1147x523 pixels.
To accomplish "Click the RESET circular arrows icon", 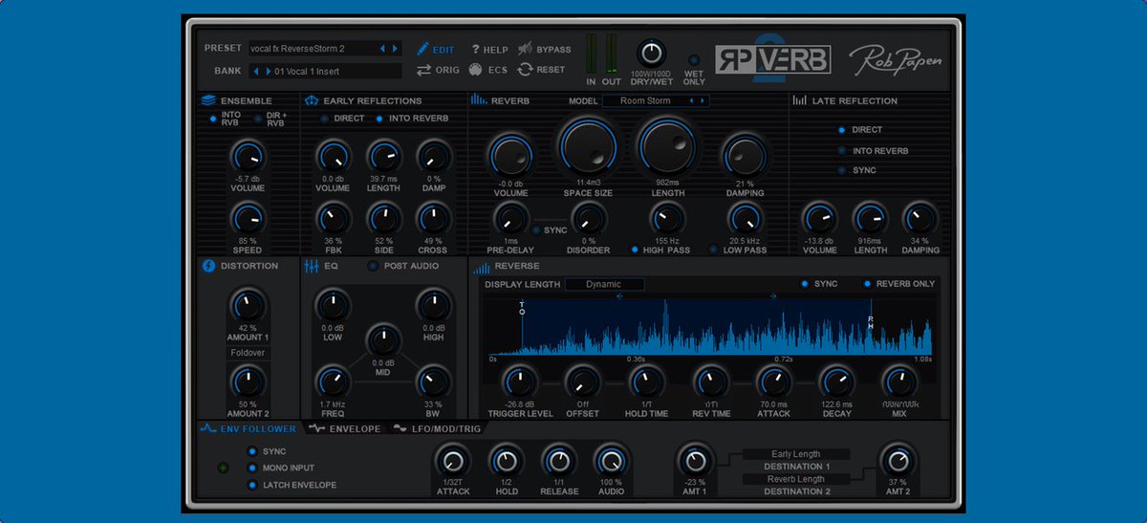I will click(525, 70).
